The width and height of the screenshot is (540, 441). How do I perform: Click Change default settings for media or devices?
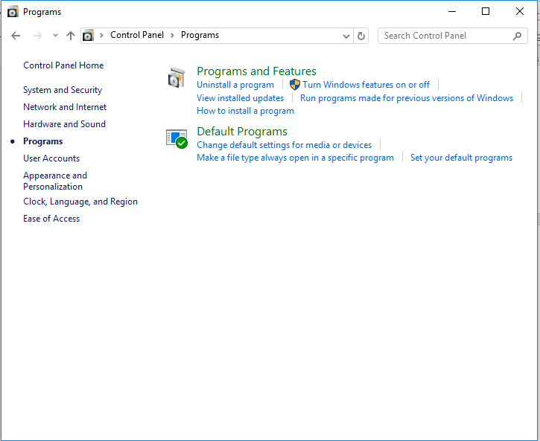[x=284, y=145]
